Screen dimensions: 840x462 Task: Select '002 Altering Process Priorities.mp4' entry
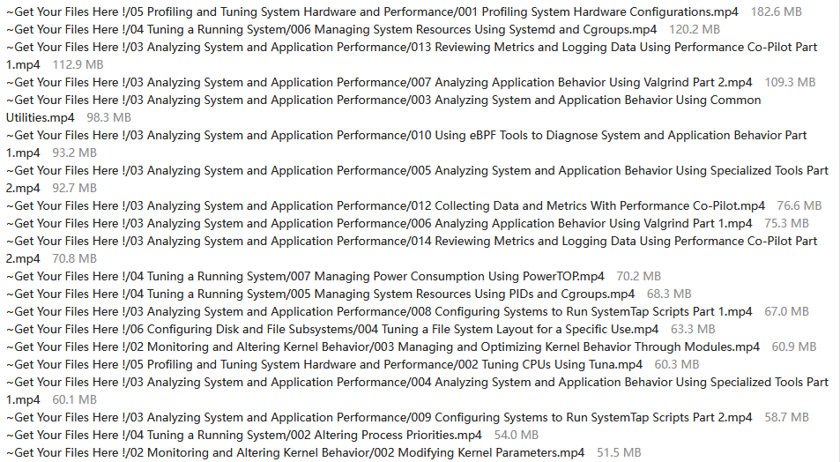[x=244, y=436]
